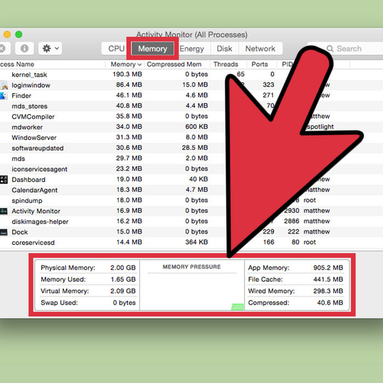Click the 190.3 MB memory value
383x383 pixels.
coord(127,74)
